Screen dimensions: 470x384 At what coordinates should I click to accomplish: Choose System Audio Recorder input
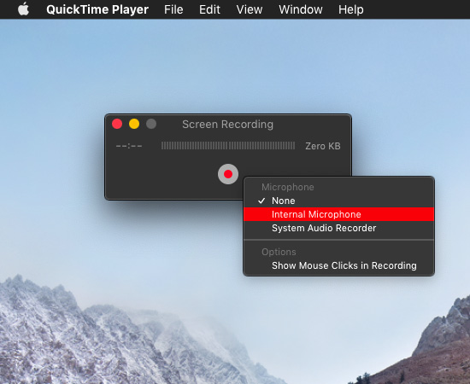pos(338,228)
